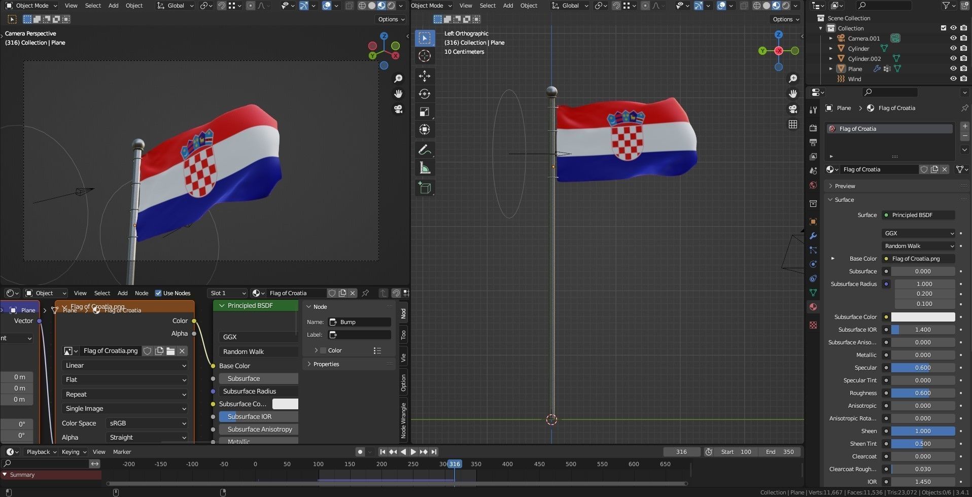Screen dimensions: 972x497
Task: Expand Plane object in outliner tree
Action: click(x=830, y=69)
